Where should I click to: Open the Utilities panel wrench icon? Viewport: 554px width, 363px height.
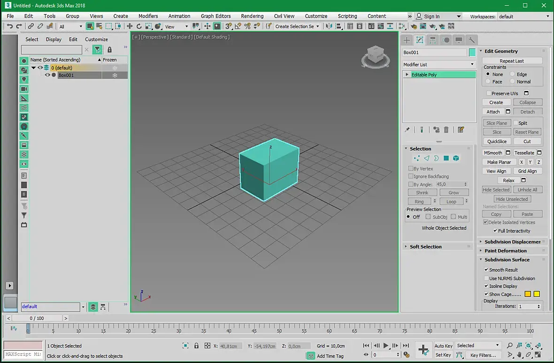point(472,40)
